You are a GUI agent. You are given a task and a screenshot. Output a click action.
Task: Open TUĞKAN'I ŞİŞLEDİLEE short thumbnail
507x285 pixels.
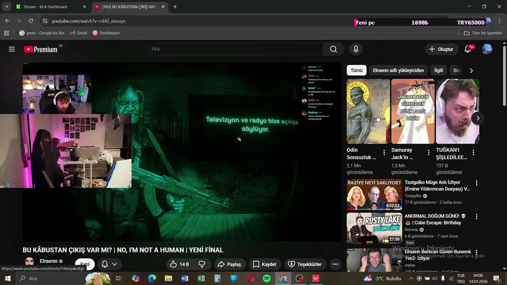pos(457,111)
